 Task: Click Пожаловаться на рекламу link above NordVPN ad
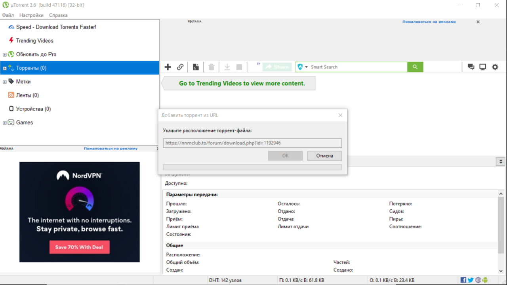click(111, 149)
